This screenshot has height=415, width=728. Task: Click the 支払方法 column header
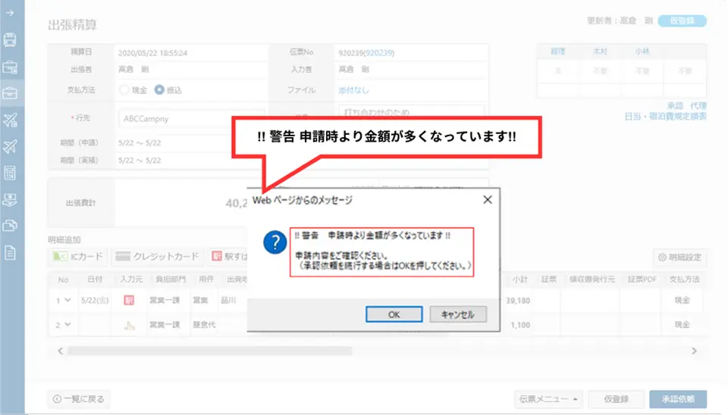click(684, 279)
